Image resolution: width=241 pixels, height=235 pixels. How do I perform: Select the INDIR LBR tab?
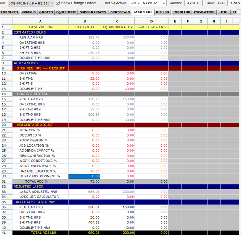coord(182,12)
